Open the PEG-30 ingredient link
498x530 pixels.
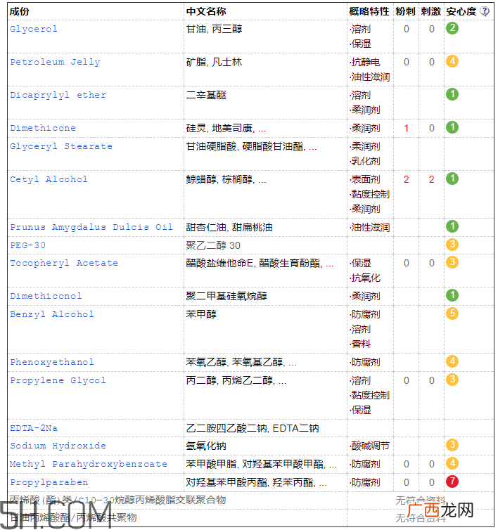(27, 245)
